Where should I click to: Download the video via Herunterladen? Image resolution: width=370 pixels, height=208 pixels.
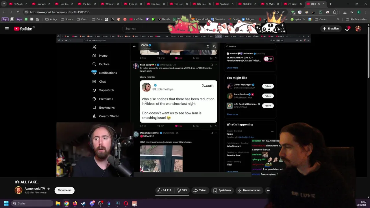point(249,190)
